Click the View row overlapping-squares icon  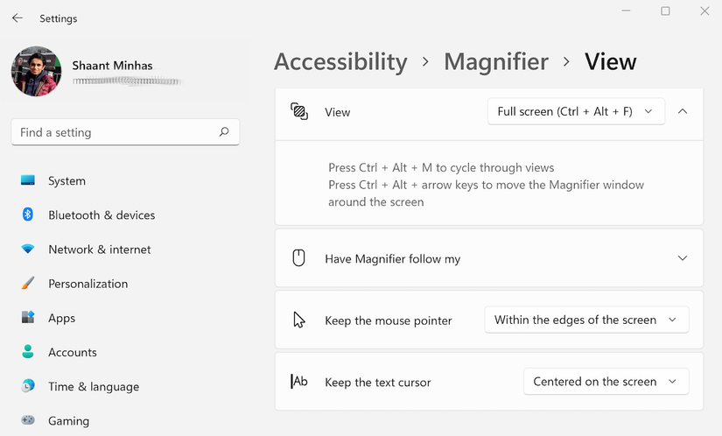(298, 111)
